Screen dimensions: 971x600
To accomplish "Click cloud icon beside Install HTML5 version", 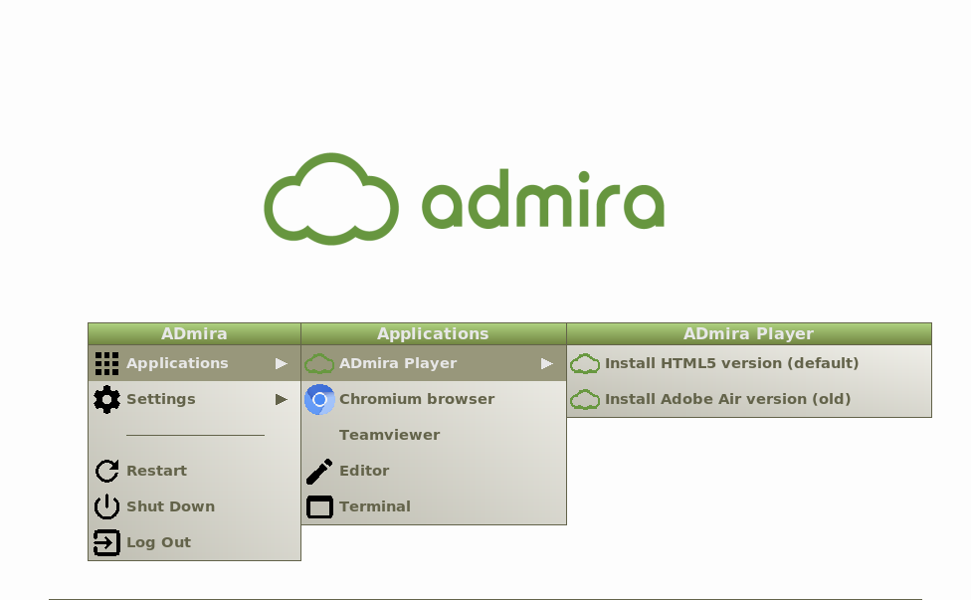I will [x=585, y=363].
